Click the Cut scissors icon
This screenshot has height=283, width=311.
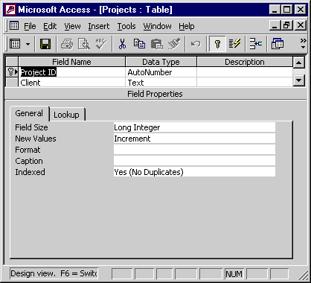(x=122, y=44)
